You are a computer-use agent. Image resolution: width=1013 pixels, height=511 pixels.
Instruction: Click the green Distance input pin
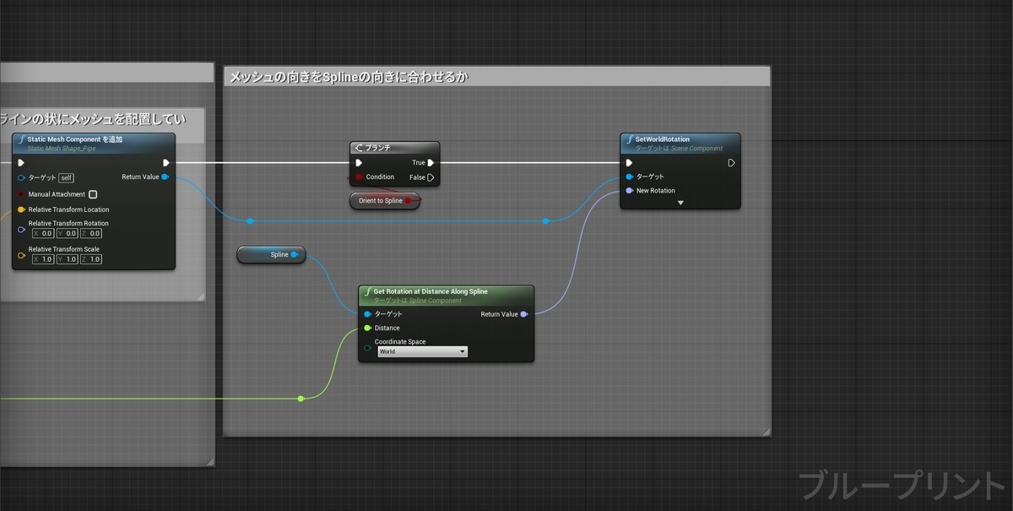[x=367, y=328]
